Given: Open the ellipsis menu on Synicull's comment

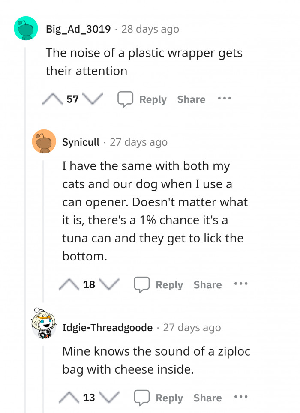Looking at the screenshot, I should (240, 284).
